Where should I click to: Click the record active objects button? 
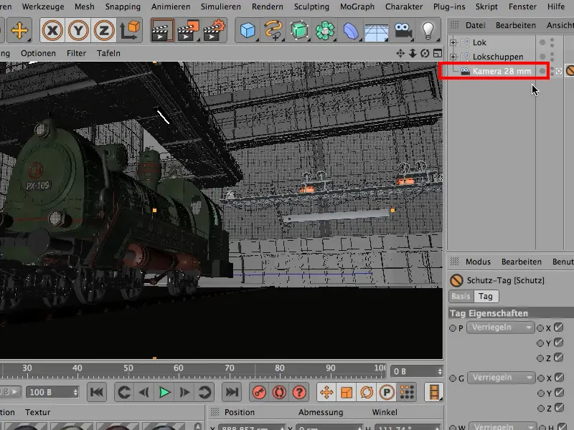click(x=259, y=392)
